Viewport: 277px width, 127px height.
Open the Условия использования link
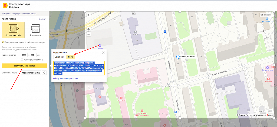256,115
